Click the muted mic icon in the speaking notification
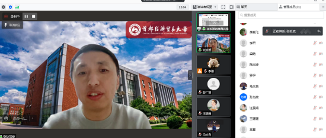This screenshot has width=326, height=138. (x=267, y=31)
